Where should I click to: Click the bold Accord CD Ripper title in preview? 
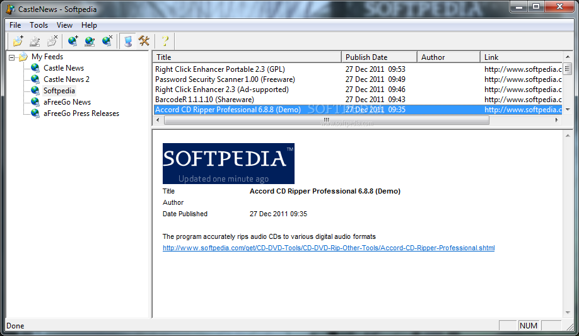point(325,191)
